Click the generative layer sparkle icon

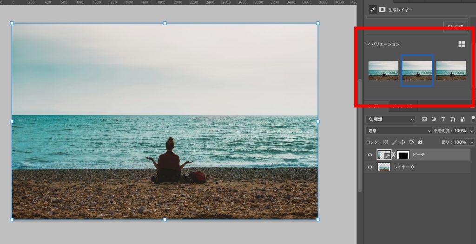click(x=373, y=9)
